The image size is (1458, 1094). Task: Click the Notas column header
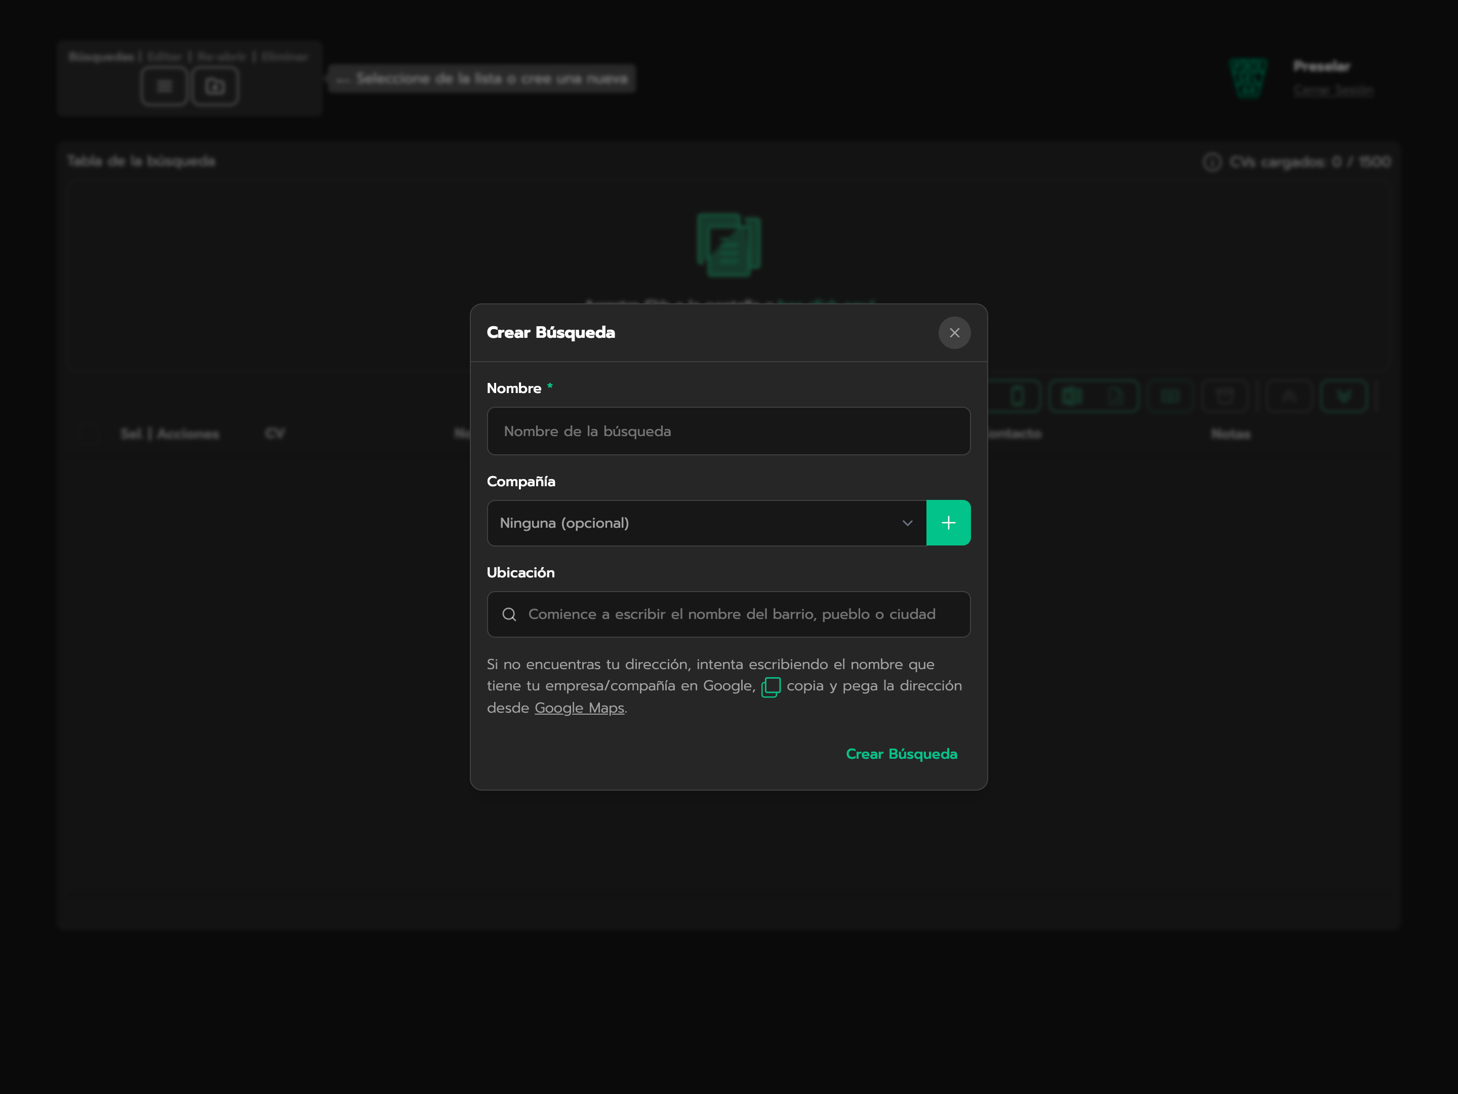click(1230, 434)
